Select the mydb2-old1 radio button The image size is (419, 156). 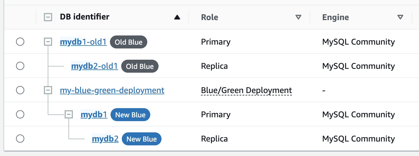pos(20,66)
